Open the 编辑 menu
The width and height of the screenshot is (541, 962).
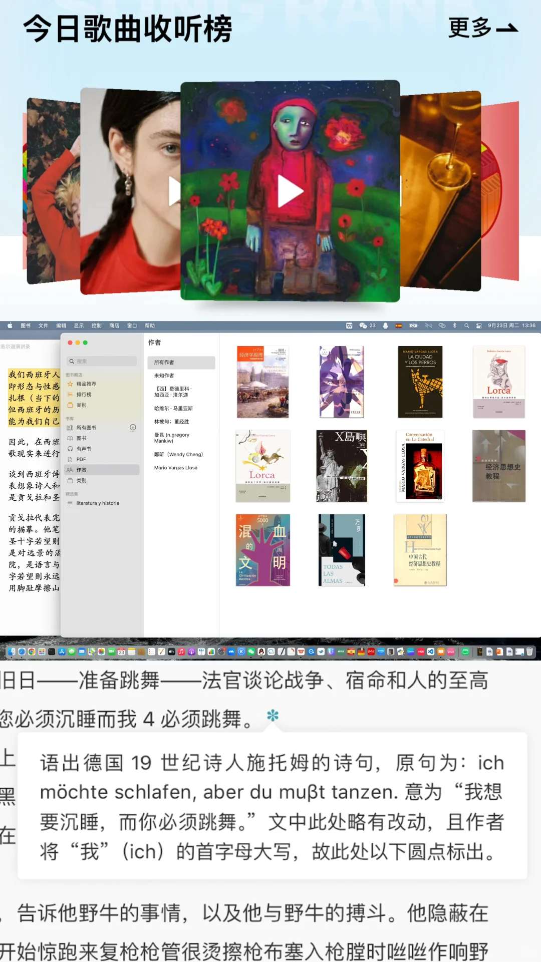[61, 326]
